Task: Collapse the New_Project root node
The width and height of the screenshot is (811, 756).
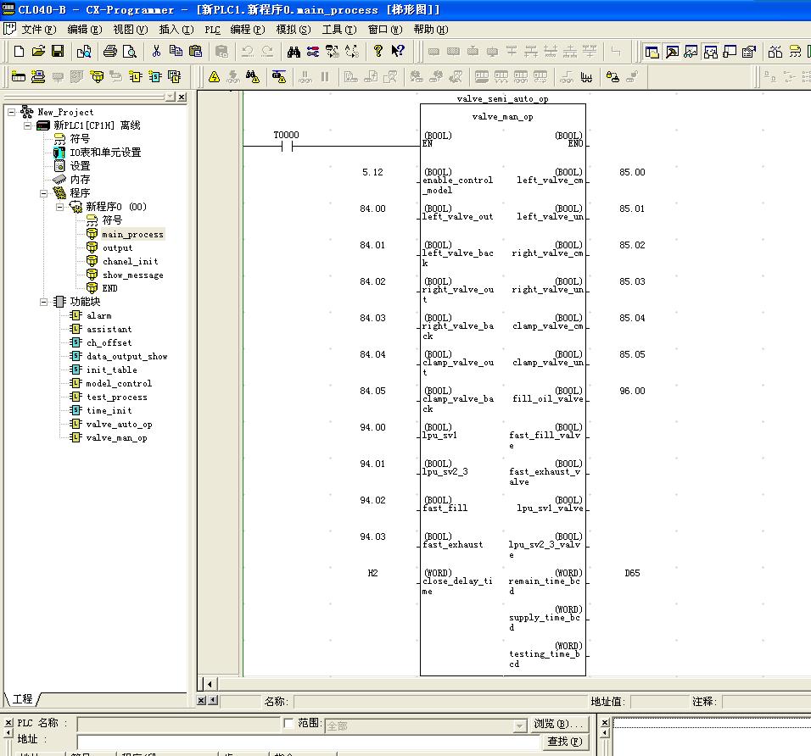Action: (x=12, y=112)
